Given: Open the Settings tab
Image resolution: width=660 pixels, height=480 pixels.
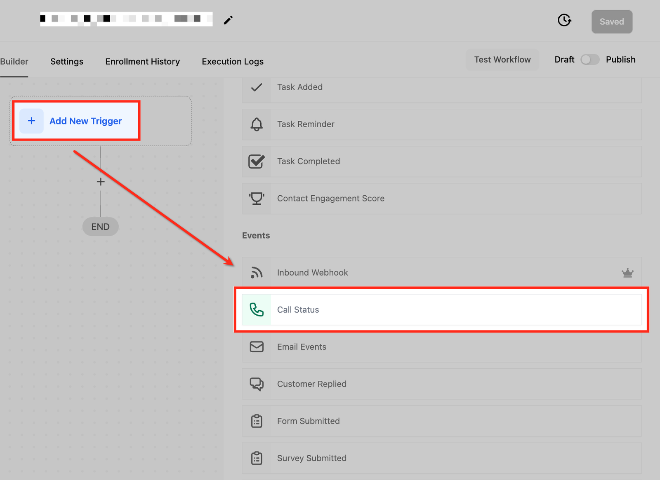Looking at the screenshot, I should pos(67,61).
